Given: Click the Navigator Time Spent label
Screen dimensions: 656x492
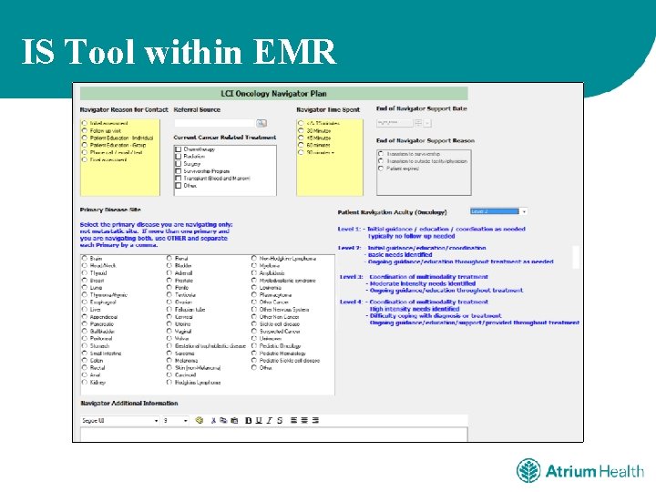Looking at the screenshot, I should [328, 109].
